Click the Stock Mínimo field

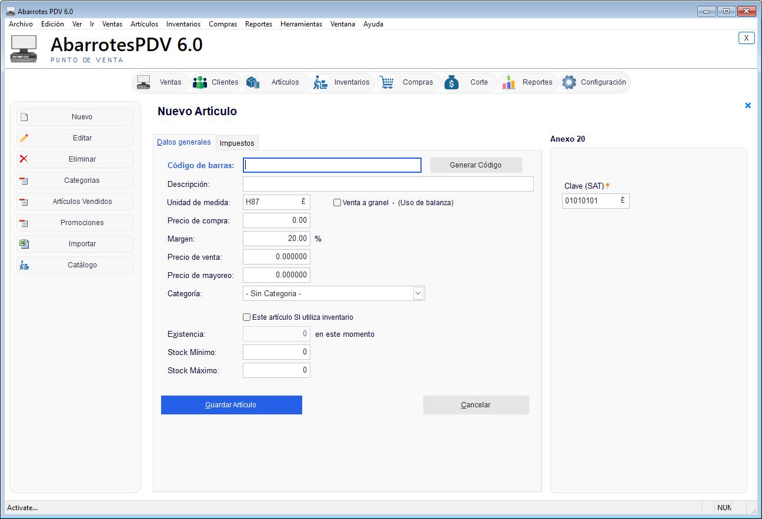click(x=276, y=352)
